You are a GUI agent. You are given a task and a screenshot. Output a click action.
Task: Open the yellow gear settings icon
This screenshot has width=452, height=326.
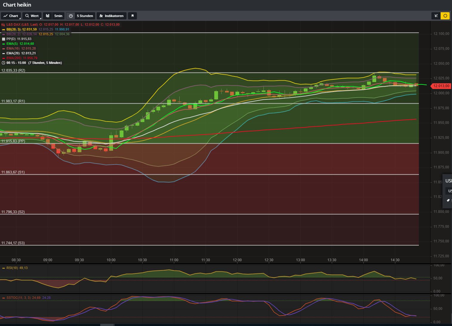tap(445, 16)
